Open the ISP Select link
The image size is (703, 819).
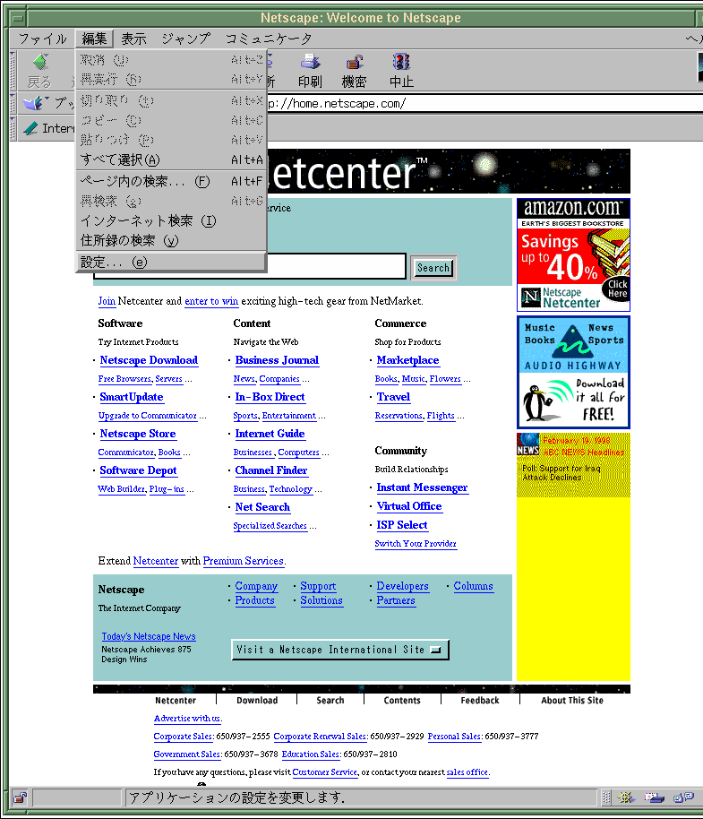402,525
